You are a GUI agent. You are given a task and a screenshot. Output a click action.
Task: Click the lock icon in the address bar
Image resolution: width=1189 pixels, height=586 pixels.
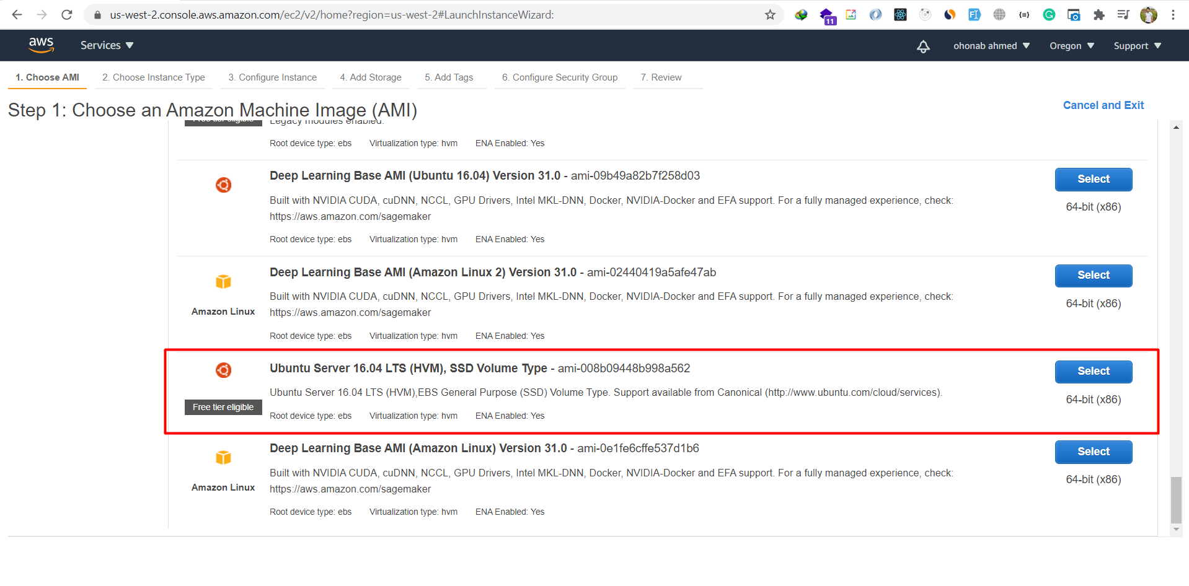[x=97, y=15]
